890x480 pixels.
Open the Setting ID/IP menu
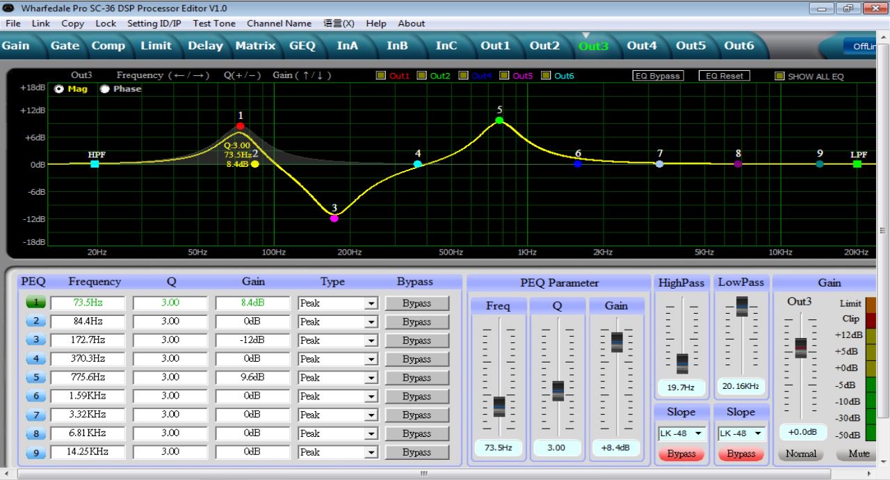[x=154, y=23]
